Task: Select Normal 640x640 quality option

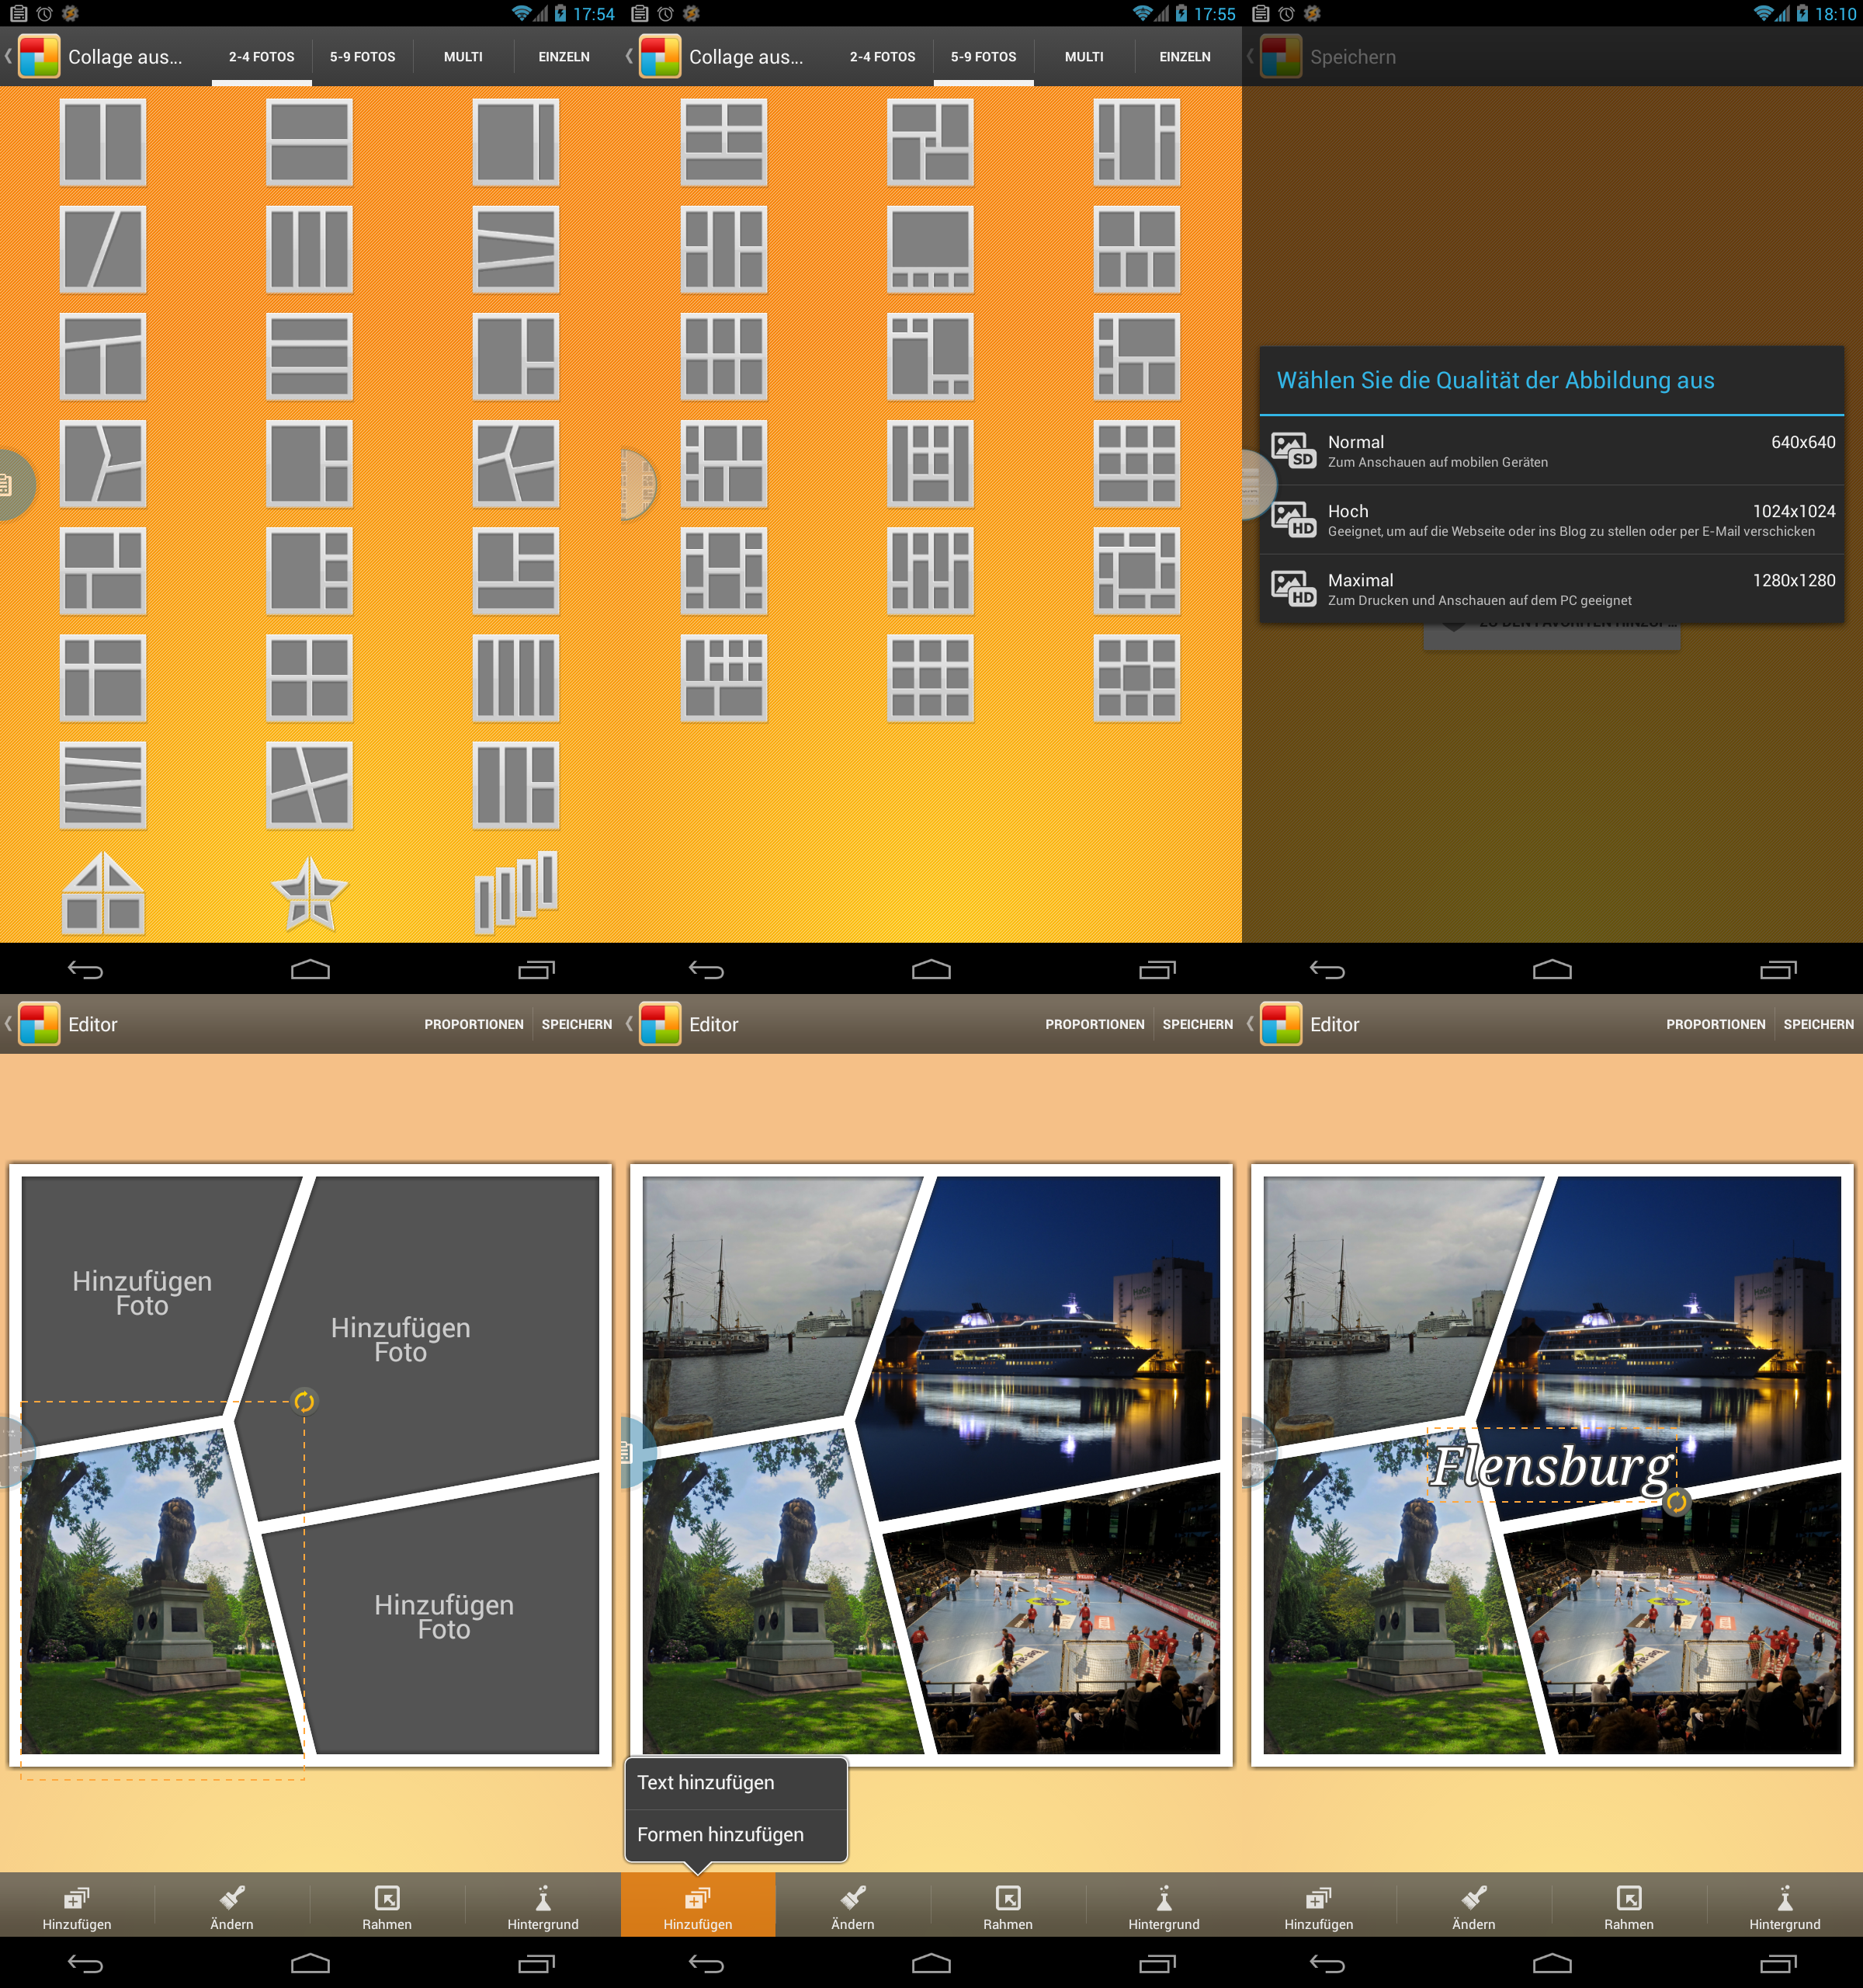Action: coord(1551,451)
